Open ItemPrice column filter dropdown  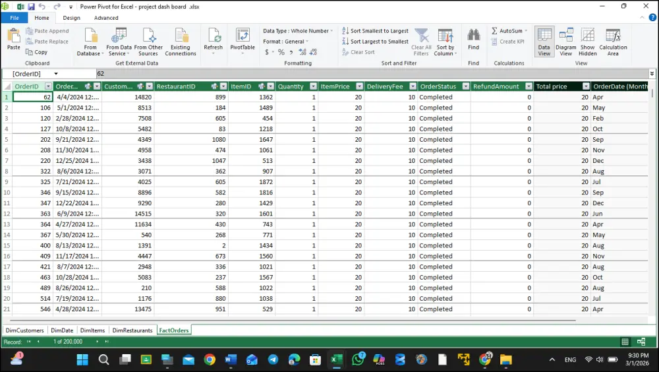(359, 86)
